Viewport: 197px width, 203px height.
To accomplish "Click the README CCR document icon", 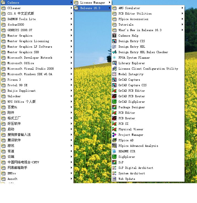I will pyautogui.click(x=114, y=151).
